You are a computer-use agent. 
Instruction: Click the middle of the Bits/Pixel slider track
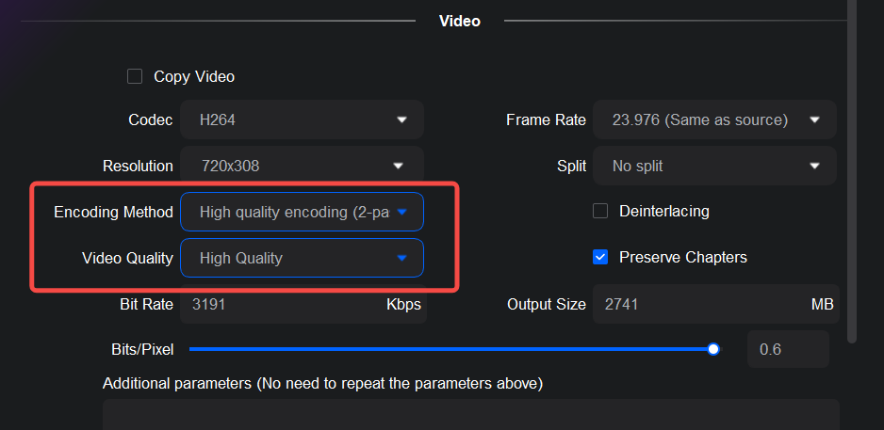pos(451,349)
